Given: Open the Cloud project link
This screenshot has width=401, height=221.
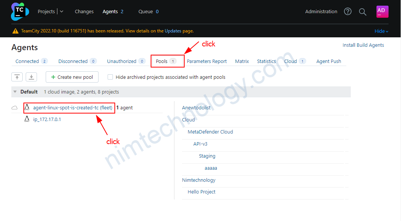Looking at the screenshot, I should [188, 120].
